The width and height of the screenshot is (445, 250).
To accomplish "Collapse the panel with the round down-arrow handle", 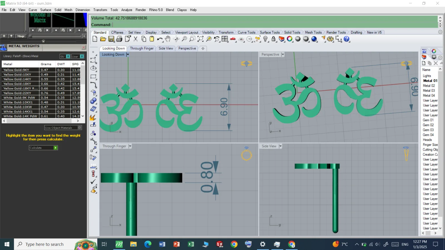I will tap(43, 41).
